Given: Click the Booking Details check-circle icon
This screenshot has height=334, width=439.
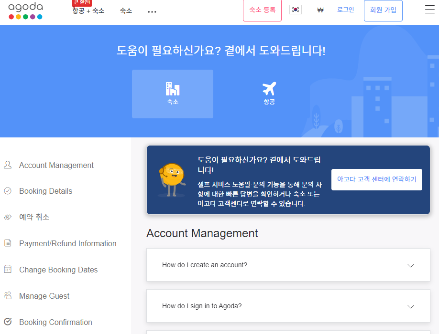Looking at the screenshot, I should coord(8,191).
